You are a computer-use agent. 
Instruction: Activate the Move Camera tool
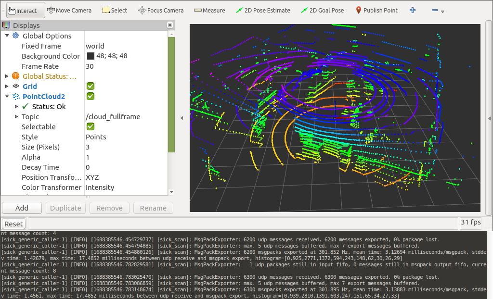[x=69, y=10]
